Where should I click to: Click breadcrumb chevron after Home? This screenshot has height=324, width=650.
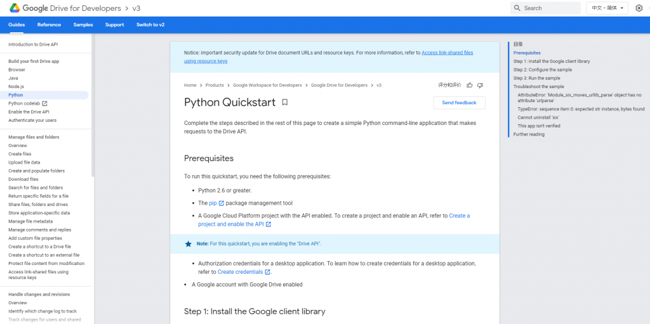tap(201, 85)
